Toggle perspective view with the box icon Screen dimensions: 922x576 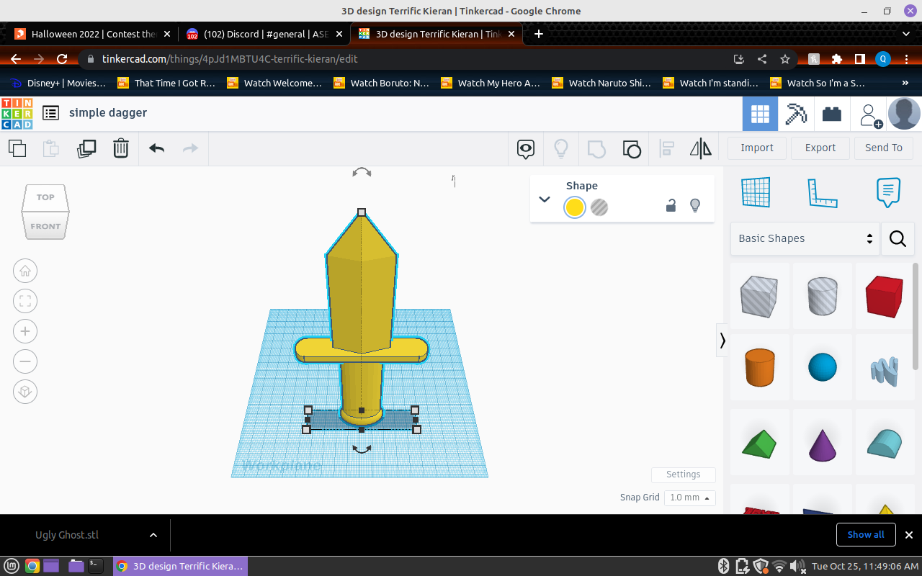[x=25, y=391]
